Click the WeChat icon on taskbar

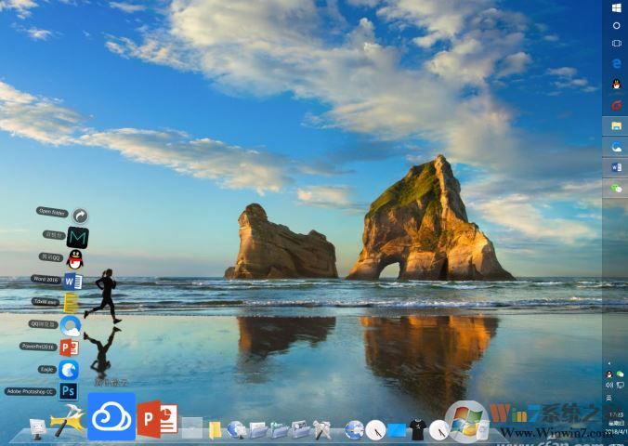(x=616, y=188)
